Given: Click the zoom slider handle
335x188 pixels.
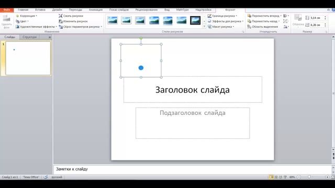Looking at the screenshot, I should [309, 177].
